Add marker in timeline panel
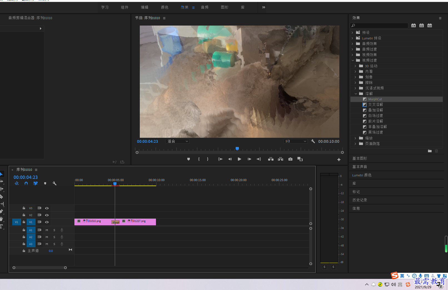Screen dimensions: 448x290 click(x=45, y=183)
